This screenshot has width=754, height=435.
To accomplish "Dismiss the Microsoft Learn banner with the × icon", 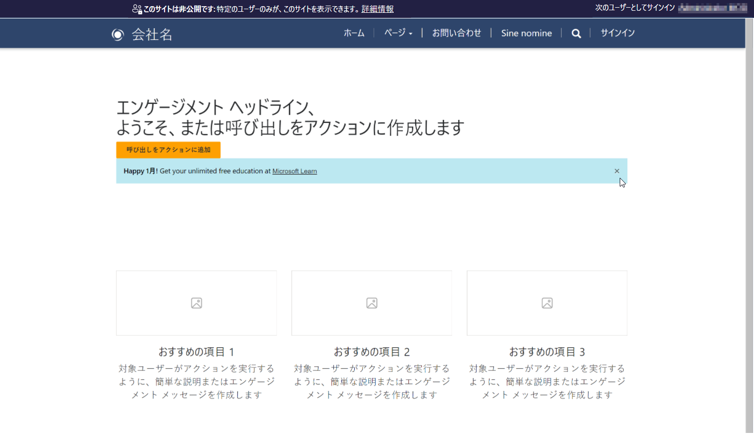I will click(617, 171).
